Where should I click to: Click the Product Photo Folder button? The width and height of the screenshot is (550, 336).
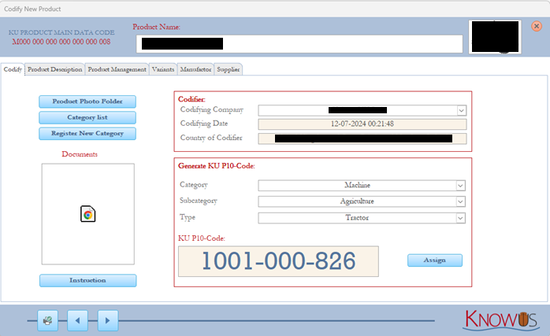point(87,102)
